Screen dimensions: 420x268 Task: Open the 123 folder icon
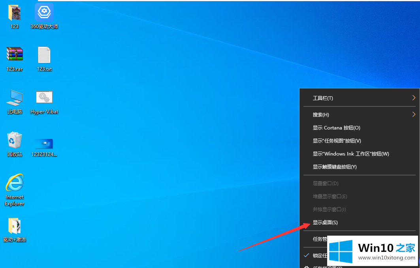[15, 13]
